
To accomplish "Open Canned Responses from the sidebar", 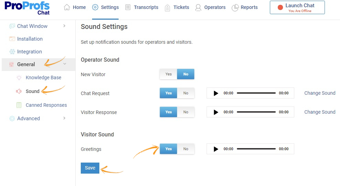I will (46, 105).
